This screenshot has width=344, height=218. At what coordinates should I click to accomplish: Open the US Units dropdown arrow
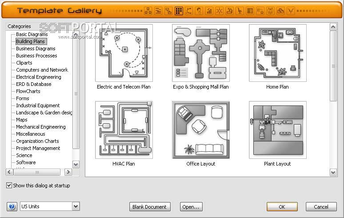(x=76, y=206)
